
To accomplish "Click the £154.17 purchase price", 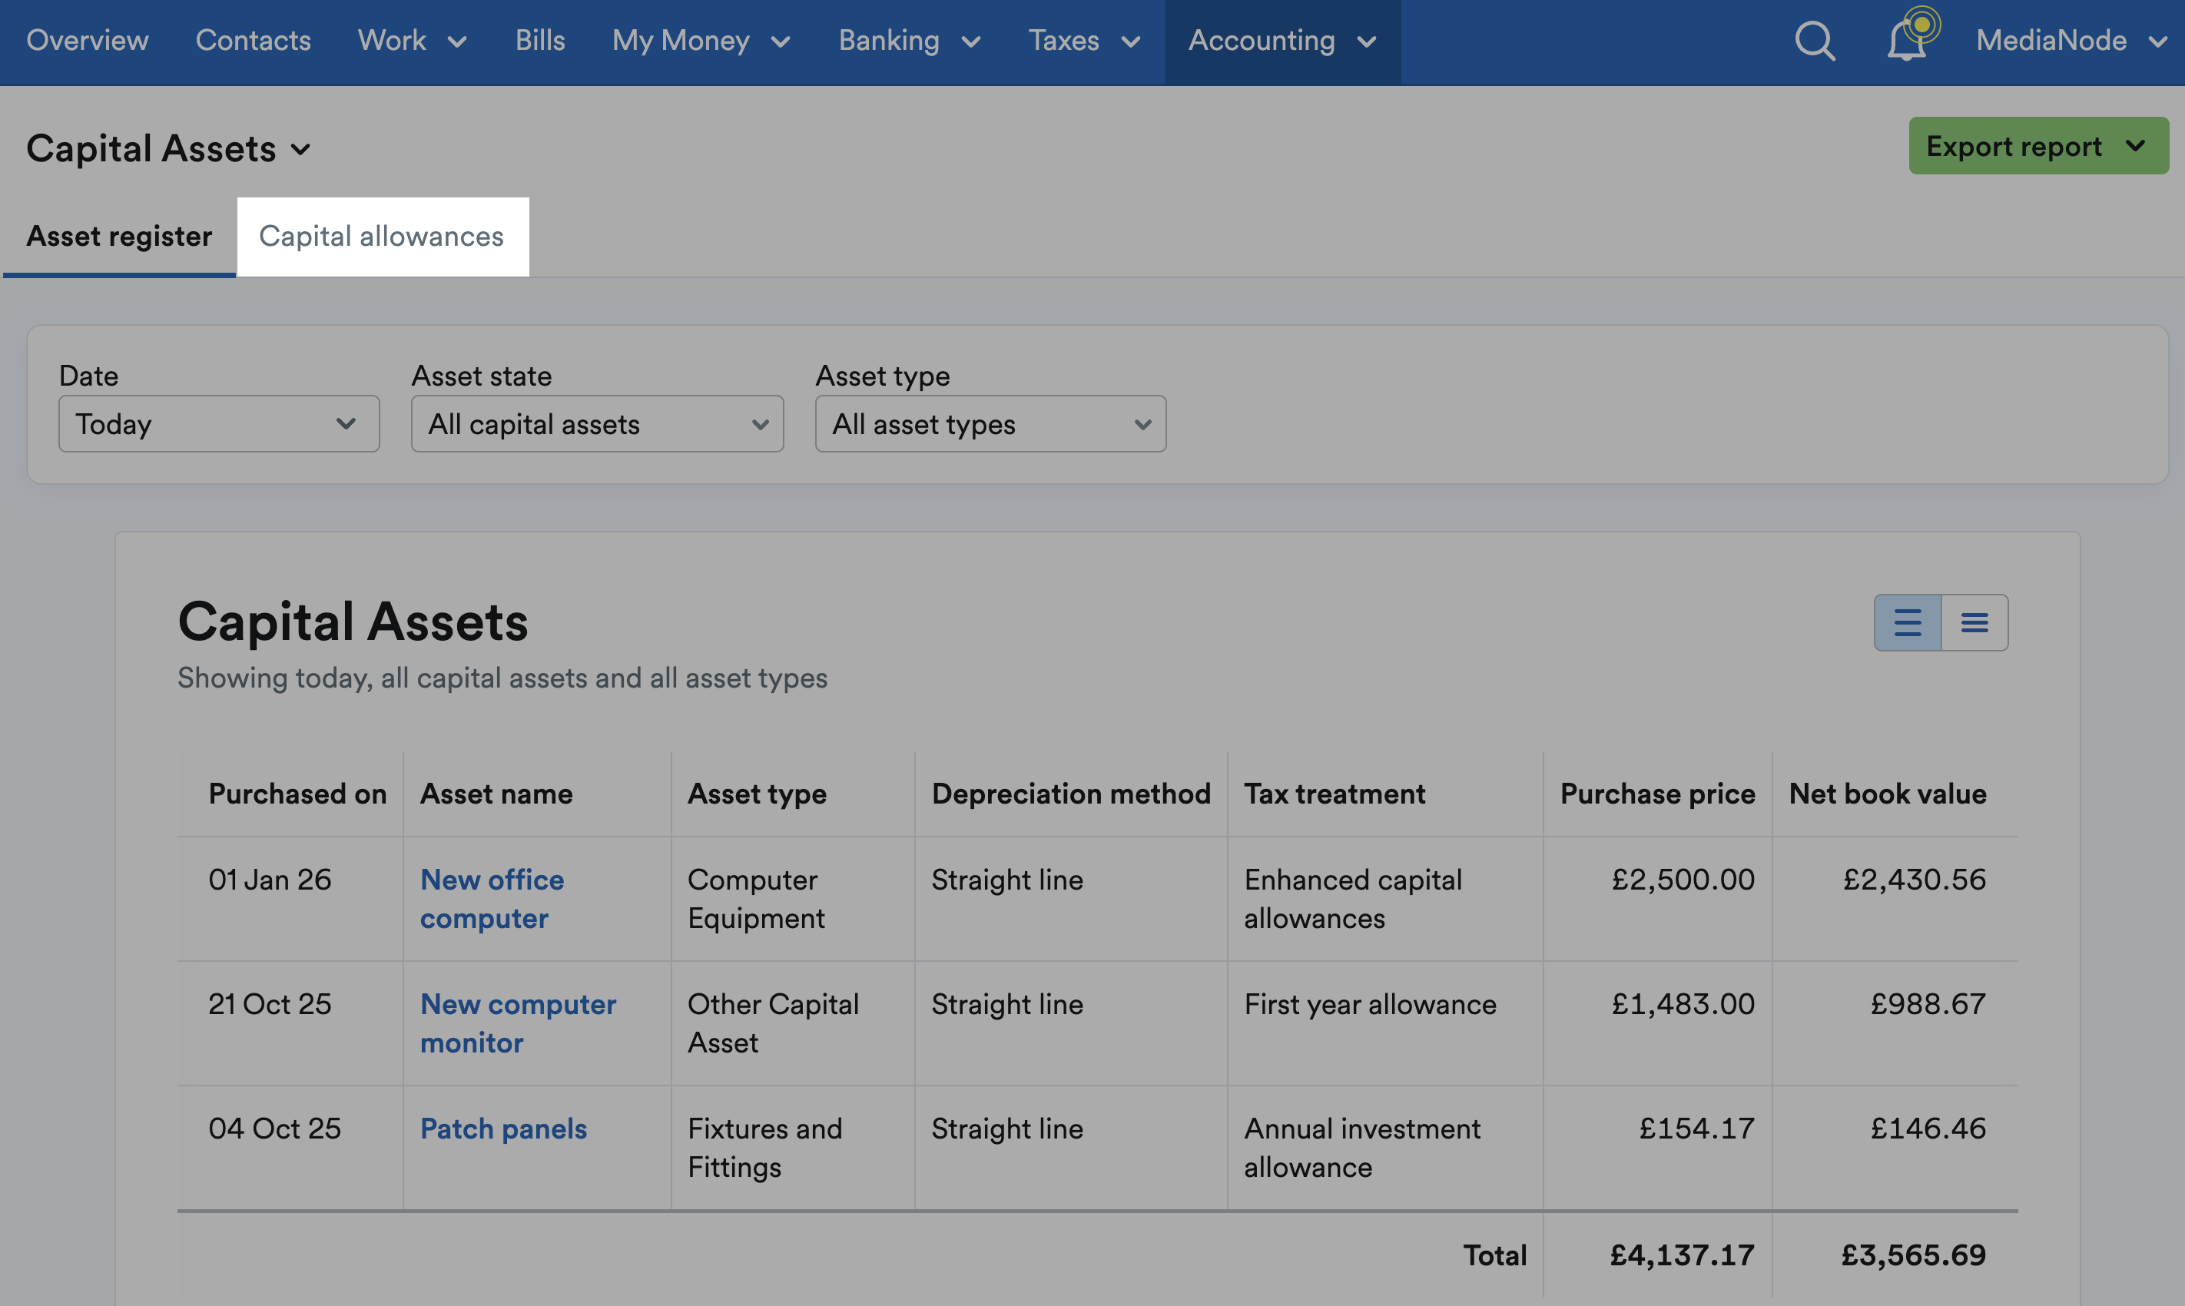I will (1696, 1129).
